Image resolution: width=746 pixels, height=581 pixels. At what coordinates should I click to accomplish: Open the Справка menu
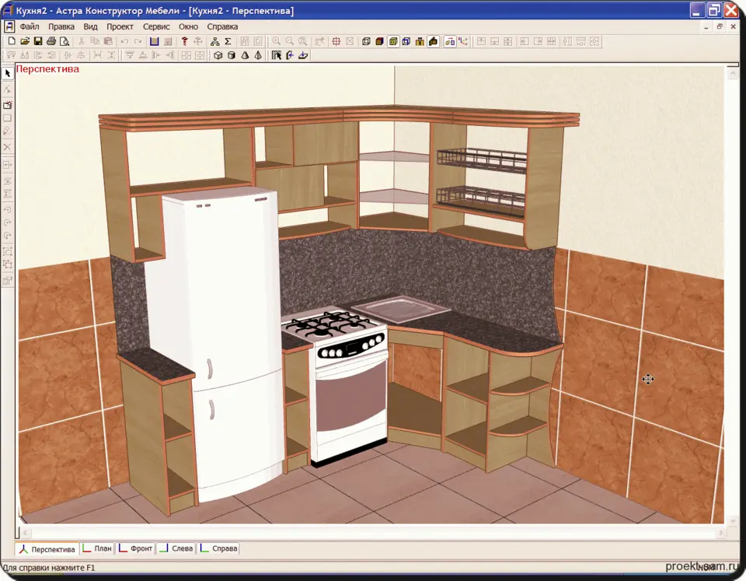[x=222, y=26]
